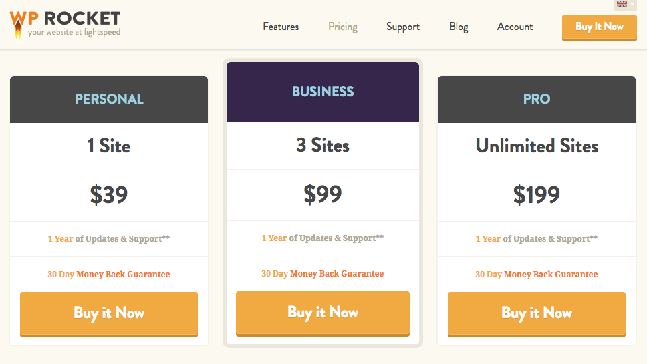647x364 pixels.
Task: Open Business plan 1 Year Updates link
Action: click(x=323, y=238)
